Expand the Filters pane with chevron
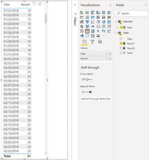149x160 pixels. point(75,5)
